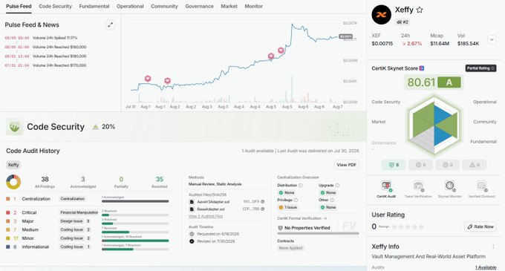Viewport: 505px width, 271px height.
Task: Click the empty user rating stars
Action: click(408, 226)
